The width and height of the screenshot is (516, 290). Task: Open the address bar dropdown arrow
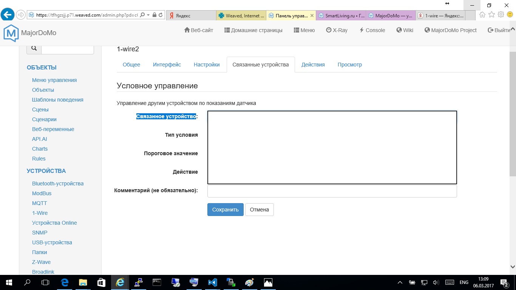[x=148, y=15]
